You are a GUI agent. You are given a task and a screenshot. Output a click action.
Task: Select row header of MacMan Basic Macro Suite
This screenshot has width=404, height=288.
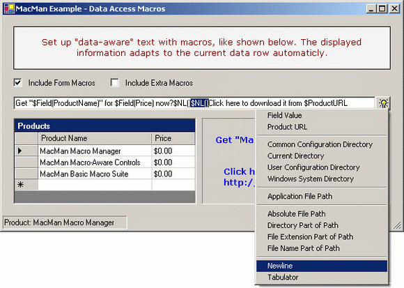point(26,174)
